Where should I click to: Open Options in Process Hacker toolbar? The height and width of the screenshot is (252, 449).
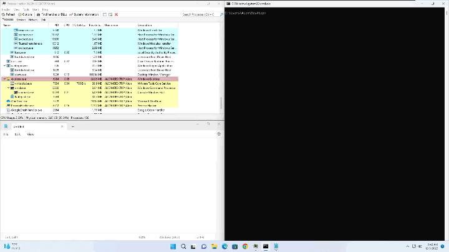pos(25,14)
